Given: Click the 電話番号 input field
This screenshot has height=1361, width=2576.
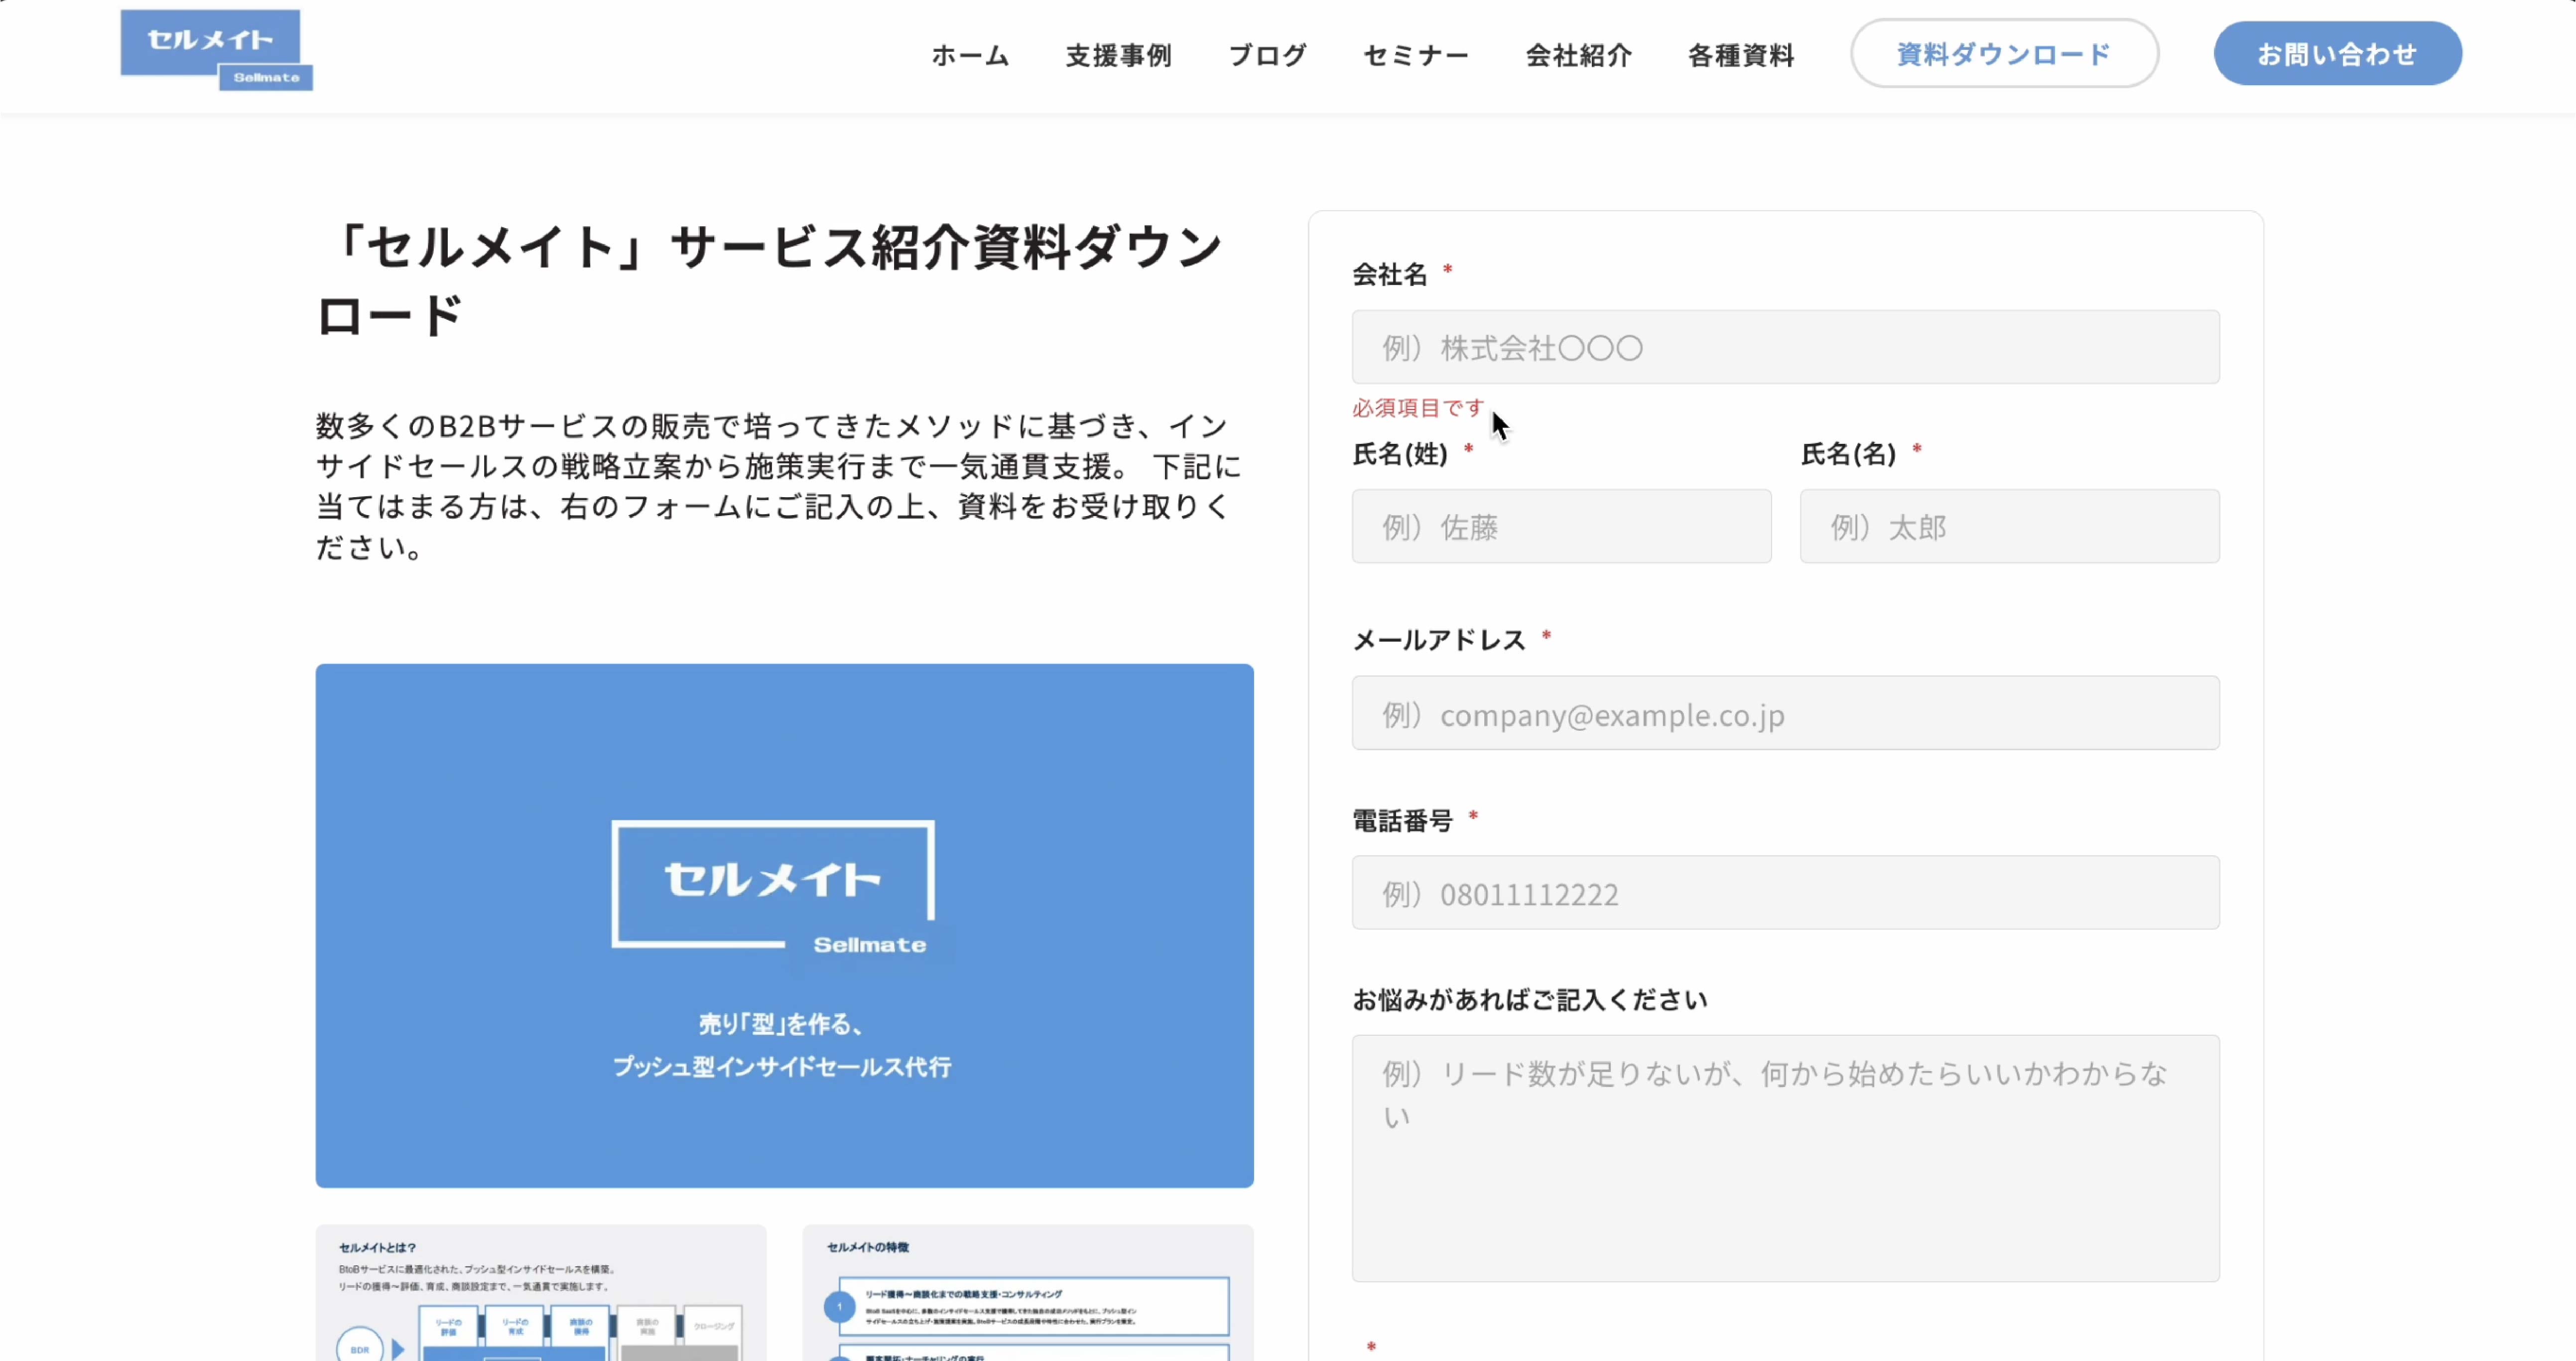Looking at the screenshot, I should pyautogui.click(x=1784, y=892).
